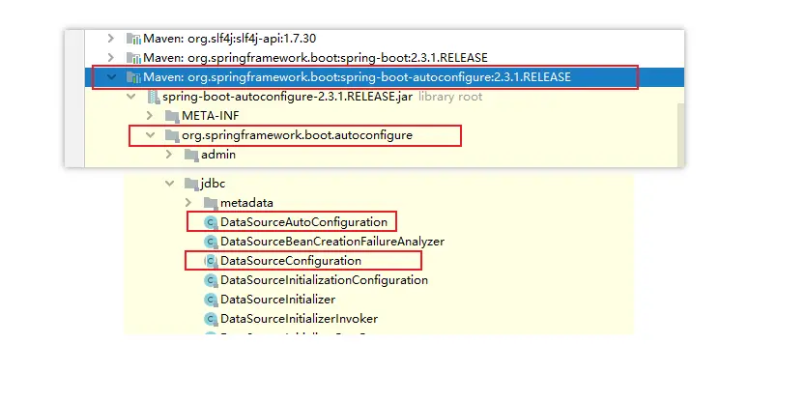Click the library icon of spring-boot:2.3.1.RELEASE
805x401 pixels.
(133, 58)
